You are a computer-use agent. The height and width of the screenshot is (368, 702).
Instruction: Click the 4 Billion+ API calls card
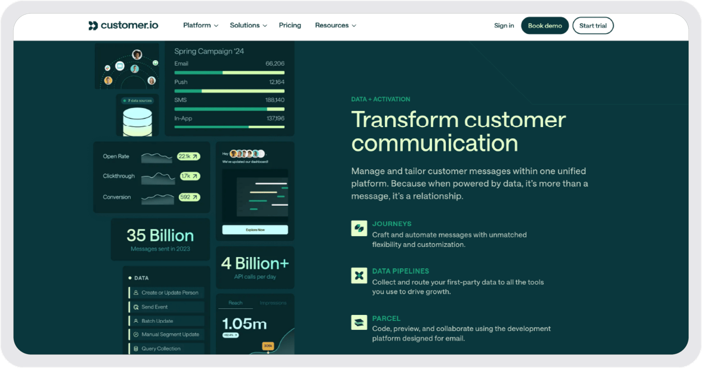tap(255, 268)
